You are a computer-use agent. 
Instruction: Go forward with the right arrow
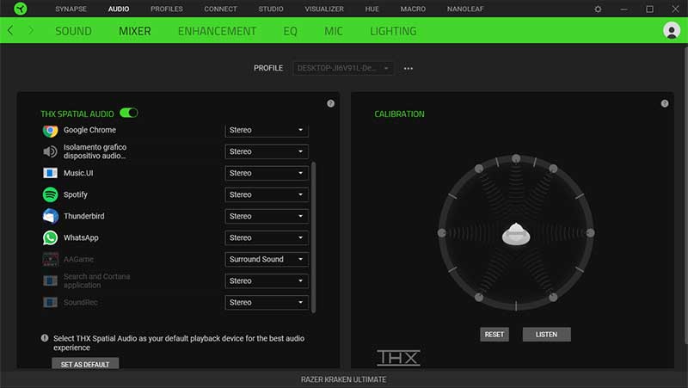pos(31,30)
